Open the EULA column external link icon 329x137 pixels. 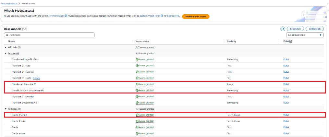pyautogui.click(x=291, y=42)
